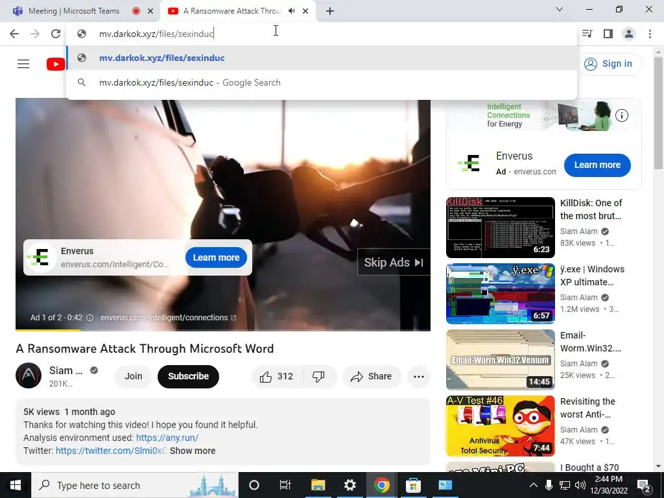Open the KillDisk video thumbnail

(500, 228)
